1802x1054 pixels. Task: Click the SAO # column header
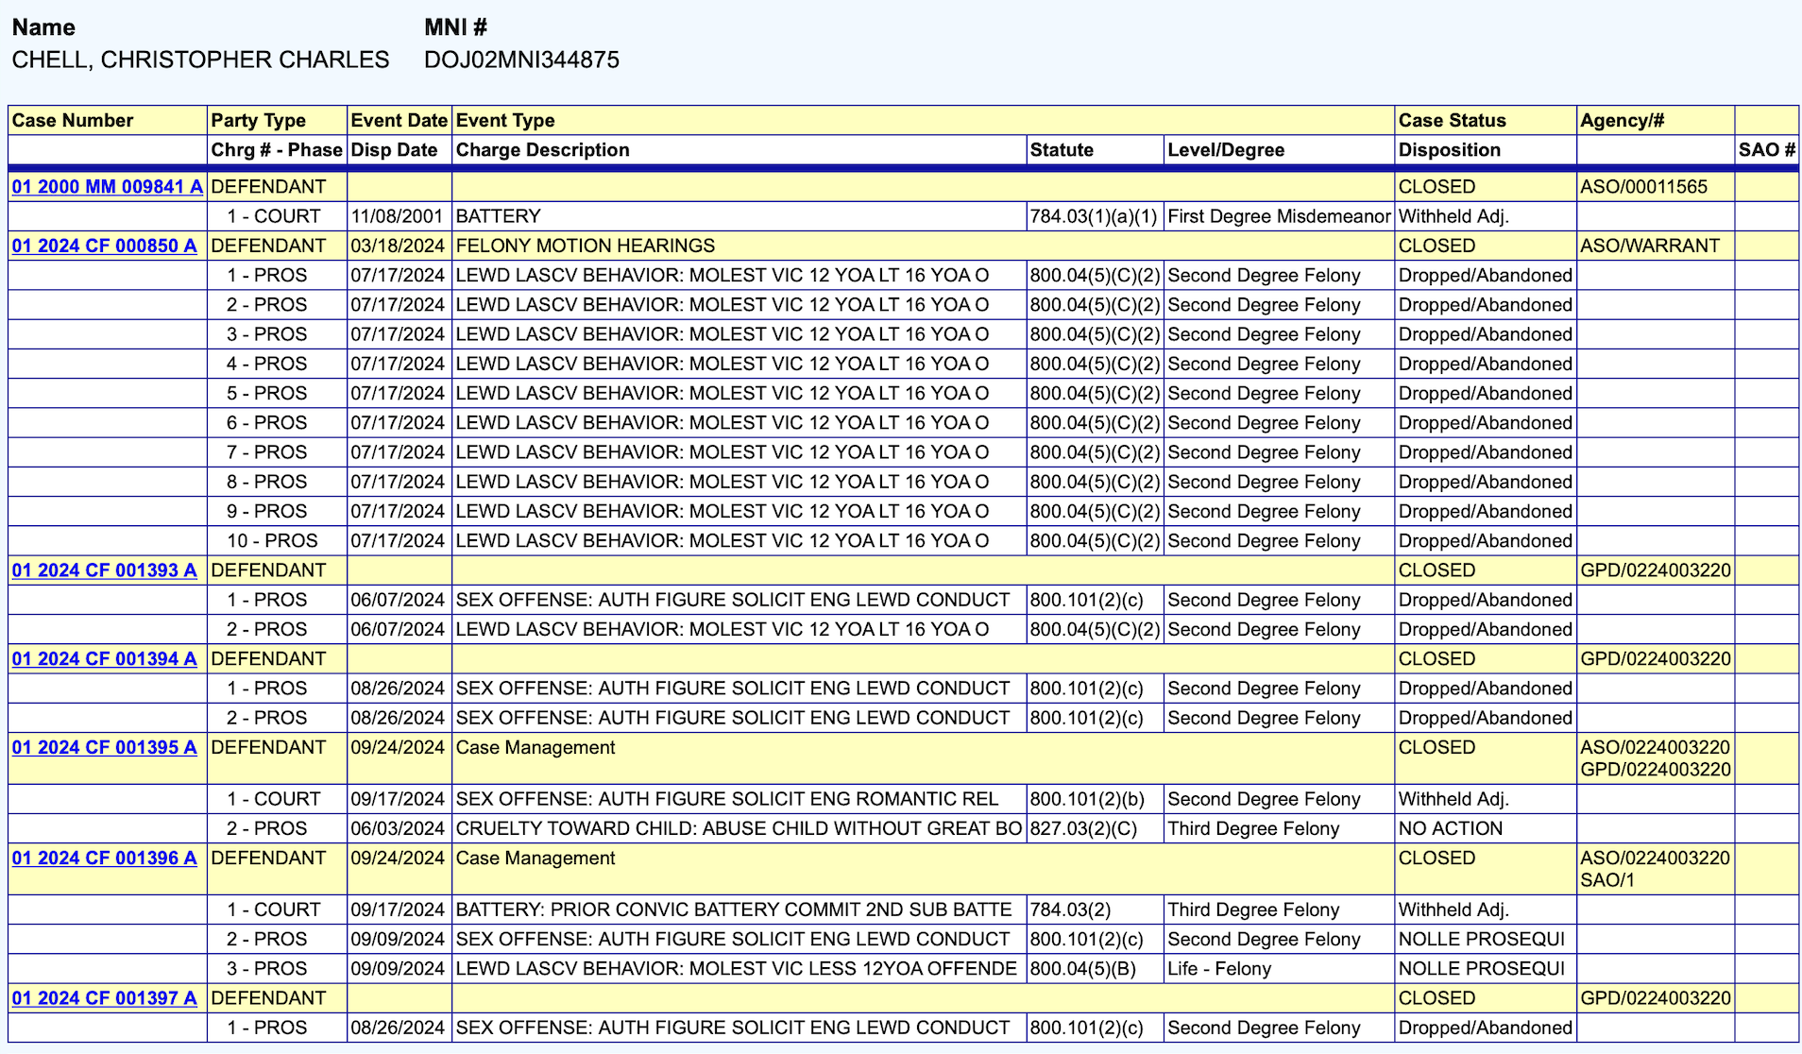click(x=1767, y=149)
